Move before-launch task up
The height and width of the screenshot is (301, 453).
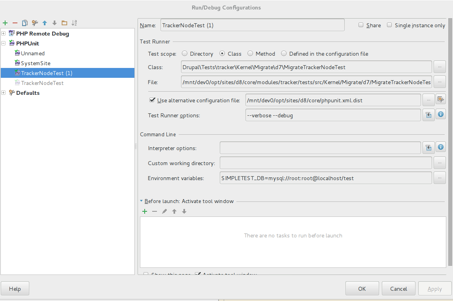(x=174, y=212)
